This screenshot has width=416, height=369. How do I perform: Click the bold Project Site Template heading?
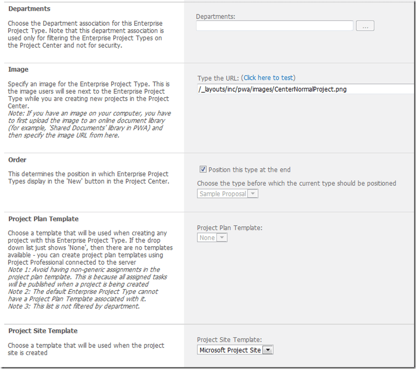(x=43, y=331)
